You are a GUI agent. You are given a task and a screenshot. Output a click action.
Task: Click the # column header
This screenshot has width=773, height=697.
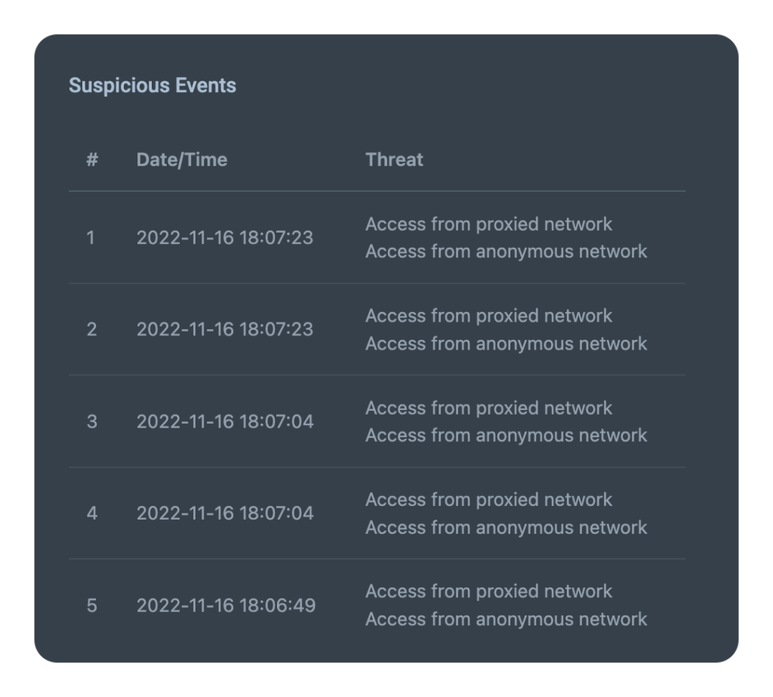coord(92,159)
